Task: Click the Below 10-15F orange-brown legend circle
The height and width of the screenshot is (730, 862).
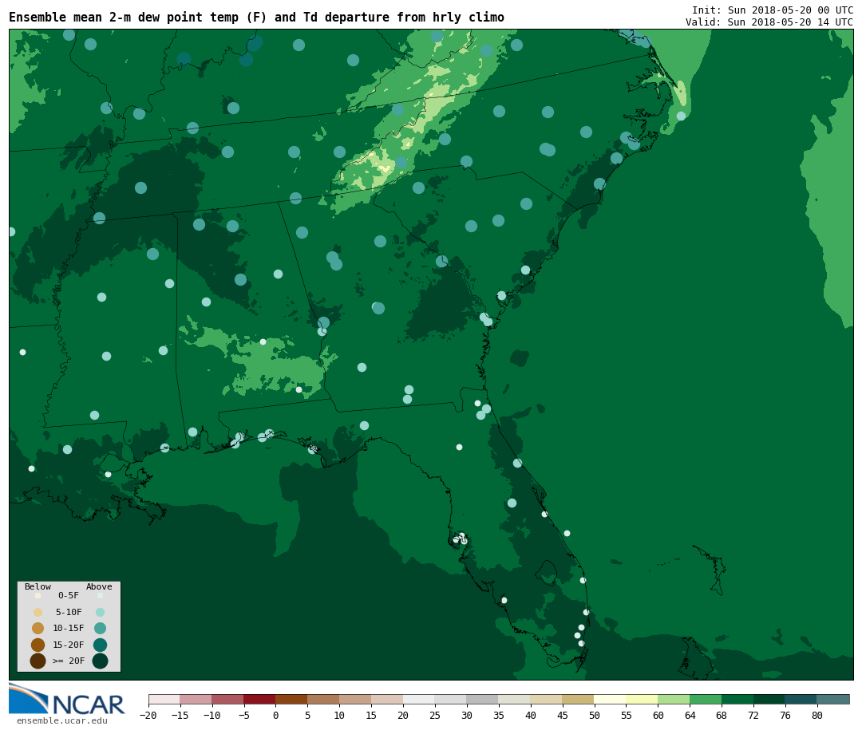Action: coord(38,629)
